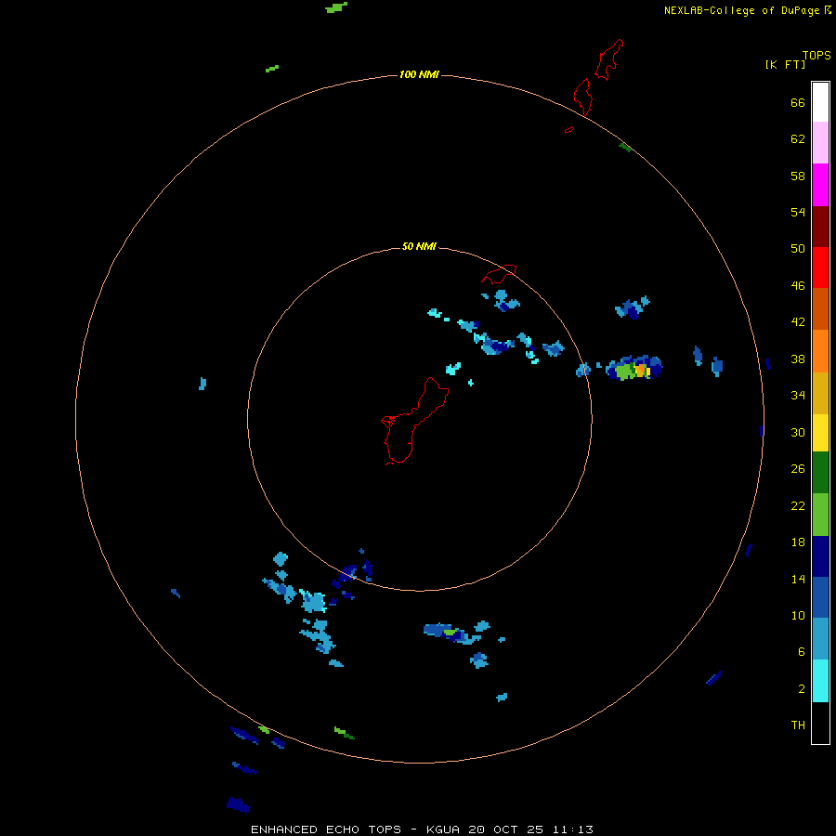Image resolution: width=836 pixels, height=836 pixels.
Task: Click the 66 legend value
Action: 798,102
